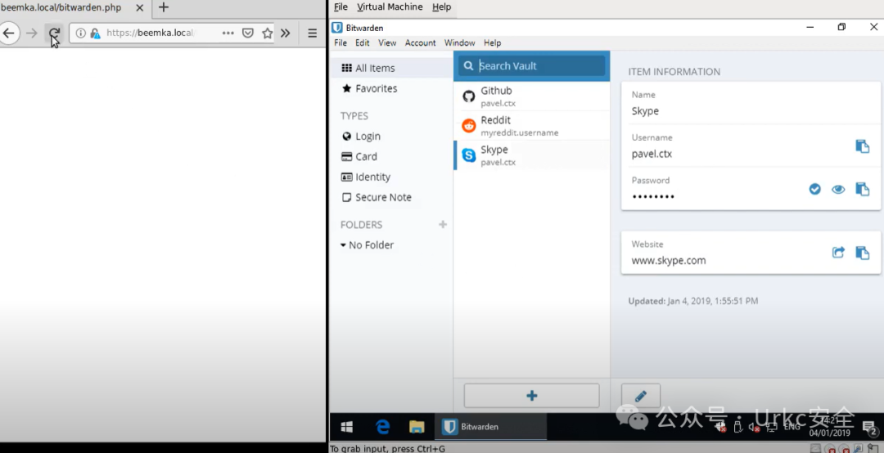Open the virtual machine viewer File menu
Image resolution: width=884 pixels, height=453 pixels.
341,7
